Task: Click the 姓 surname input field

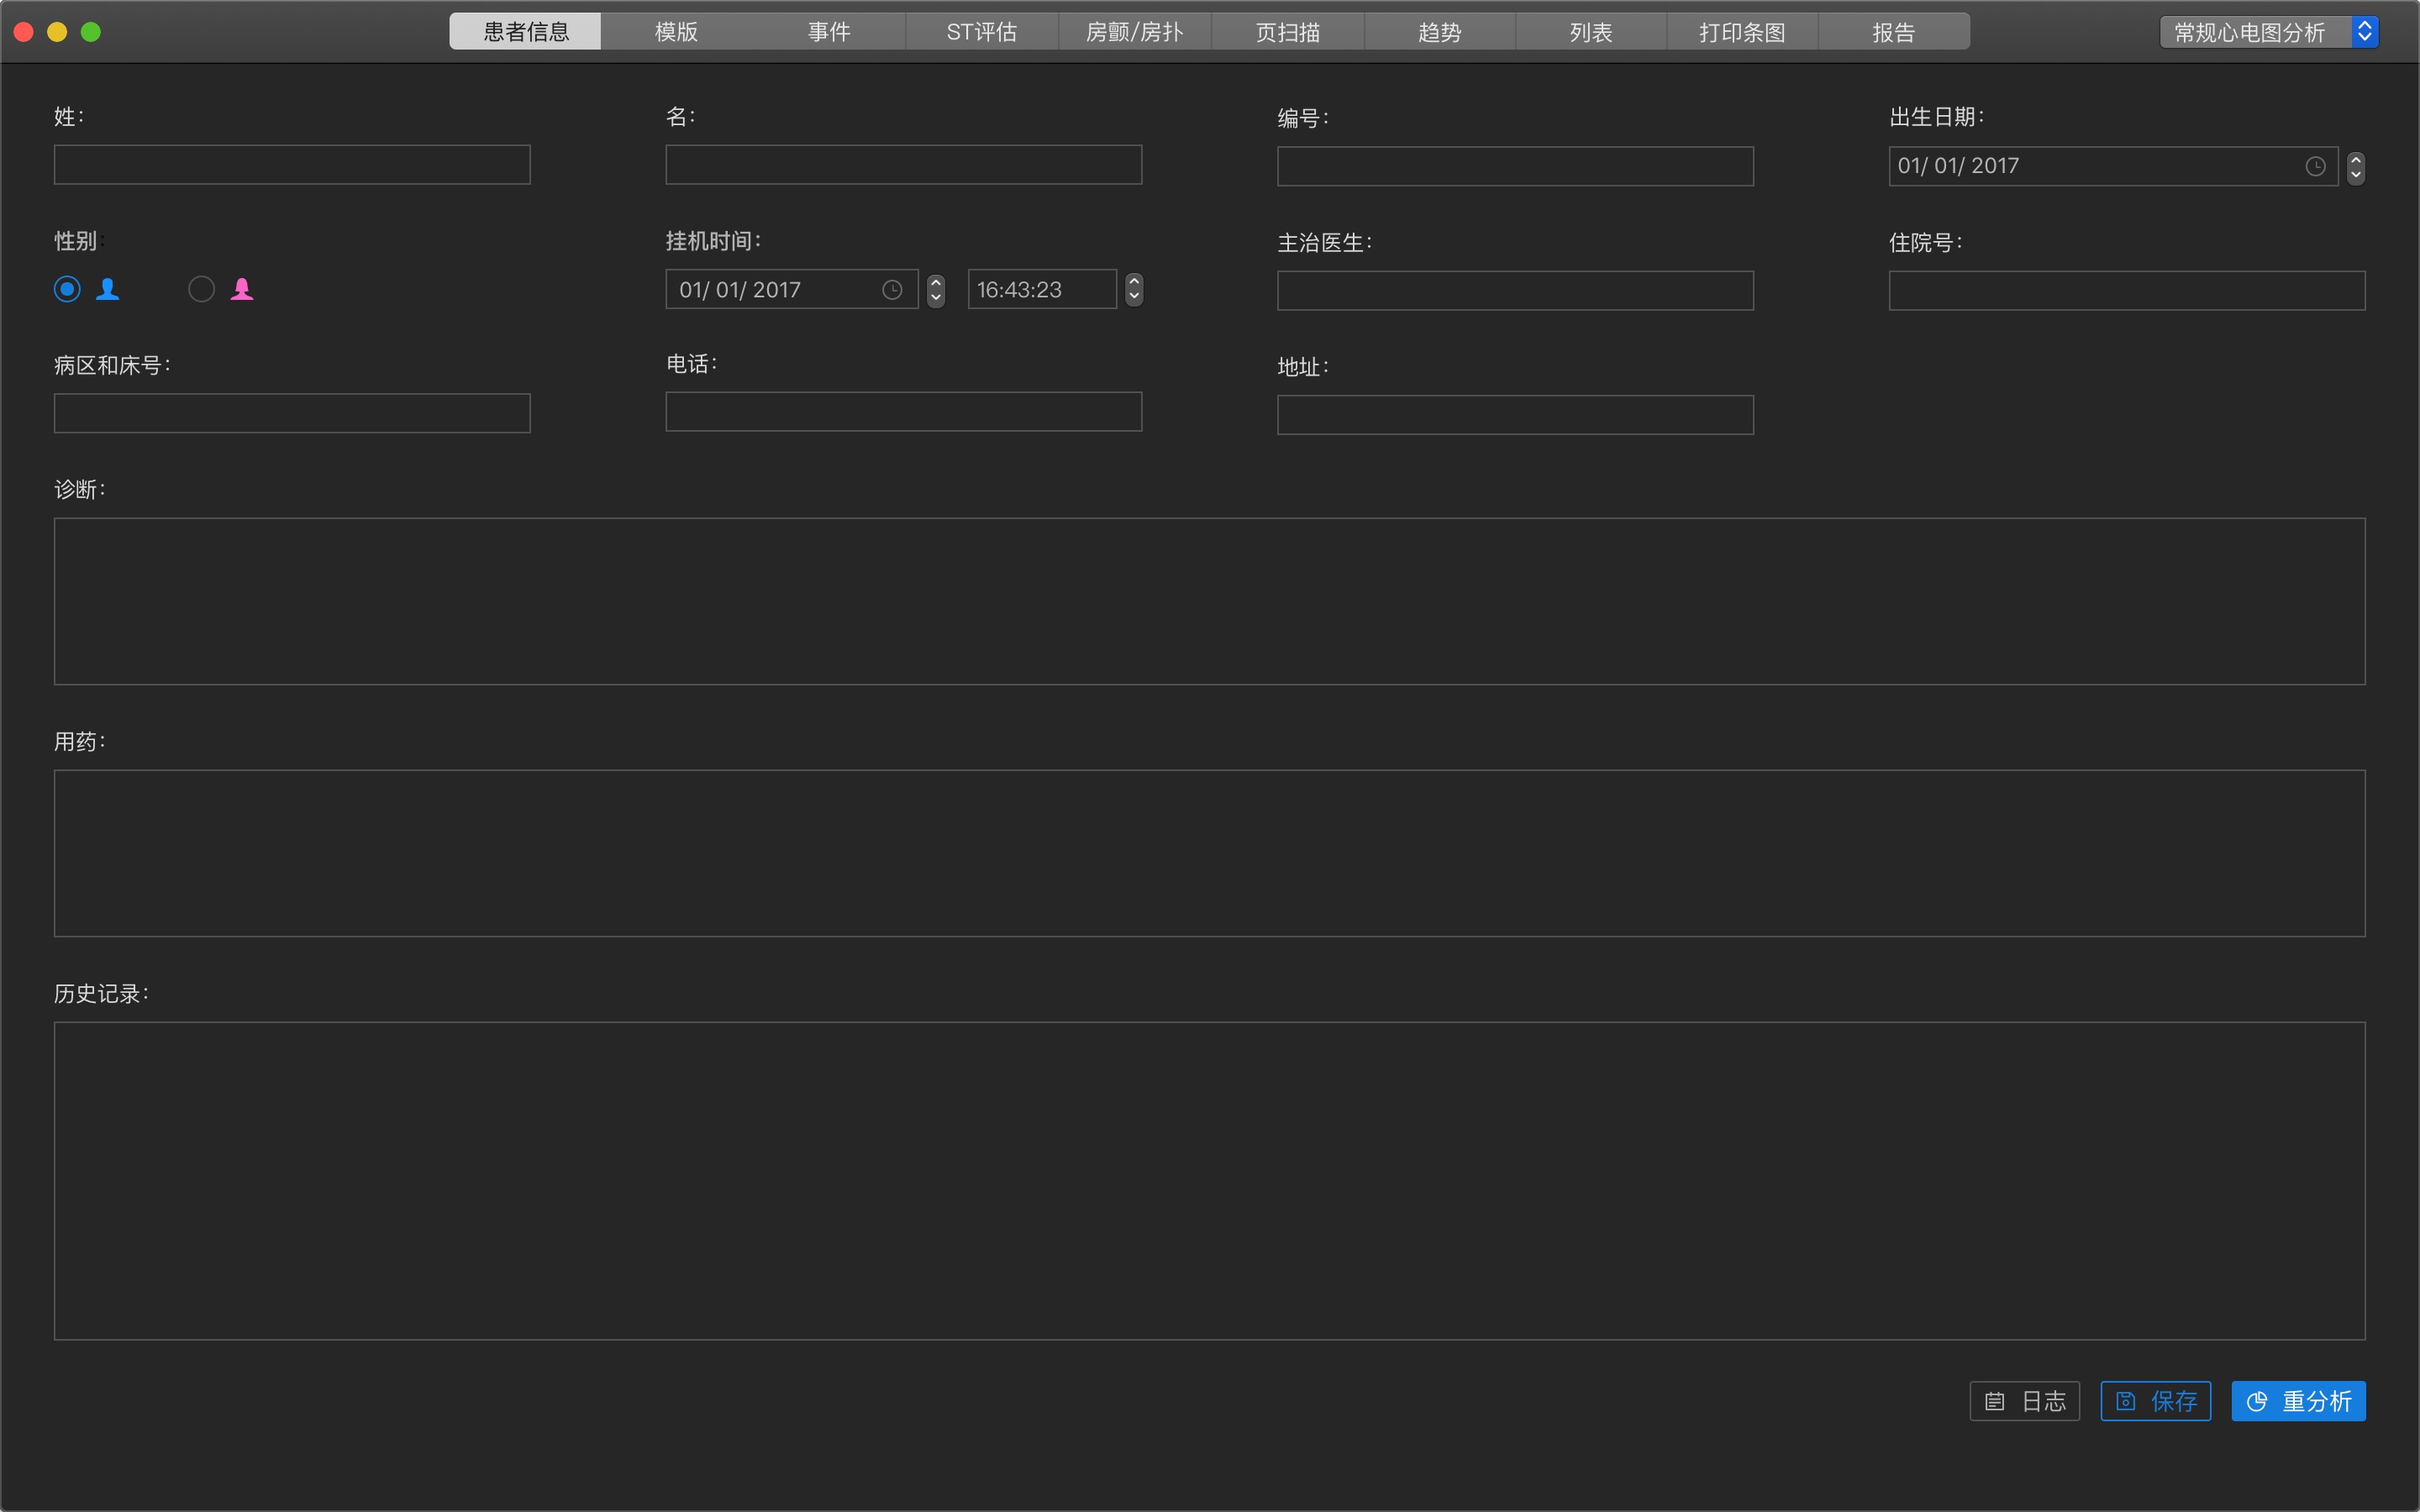Action: pos(292,165)
